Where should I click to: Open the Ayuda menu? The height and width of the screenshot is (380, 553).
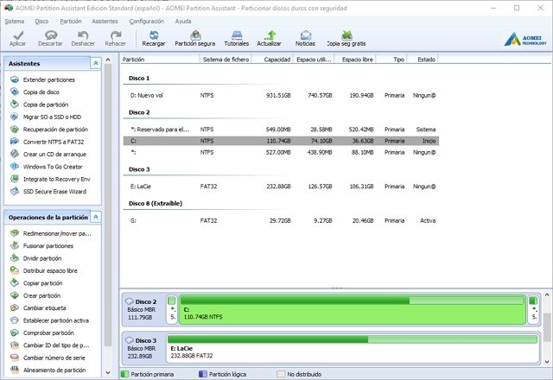(x=183, y=21)
